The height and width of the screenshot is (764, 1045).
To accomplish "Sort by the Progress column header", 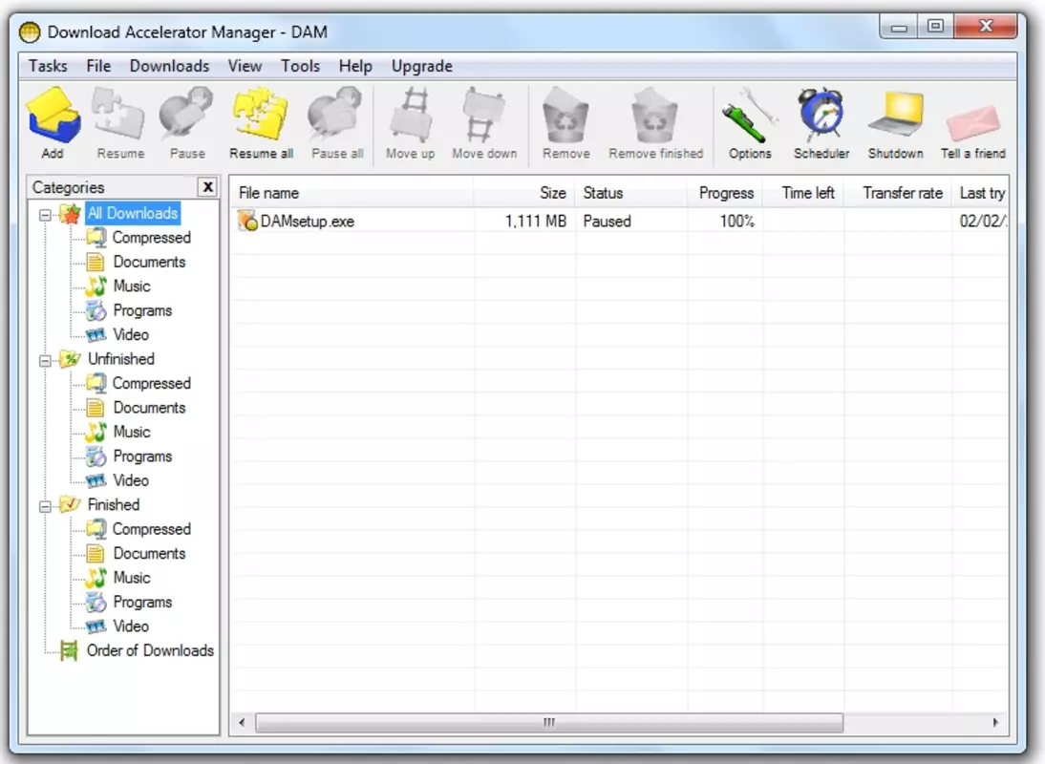I will (x=725, y=193).
